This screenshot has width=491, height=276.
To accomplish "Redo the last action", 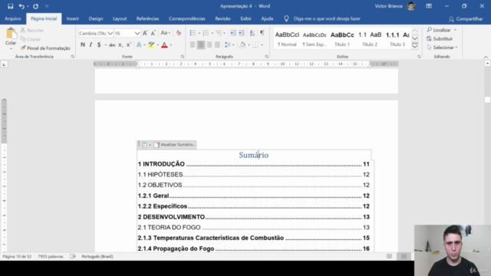I will pos(36,6).
